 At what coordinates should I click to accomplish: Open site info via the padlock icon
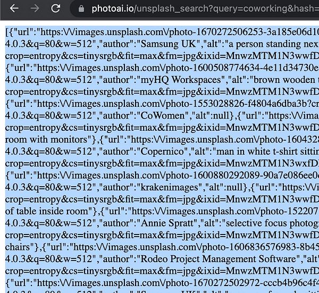tap(81, 9)
